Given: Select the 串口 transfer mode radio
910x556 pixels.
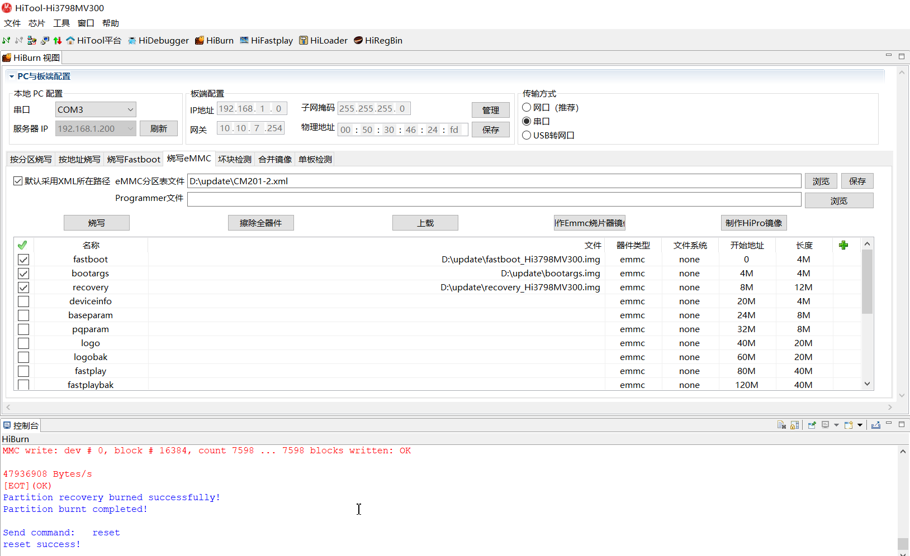Looking at the screenshot, I should [x=527, y=121].
